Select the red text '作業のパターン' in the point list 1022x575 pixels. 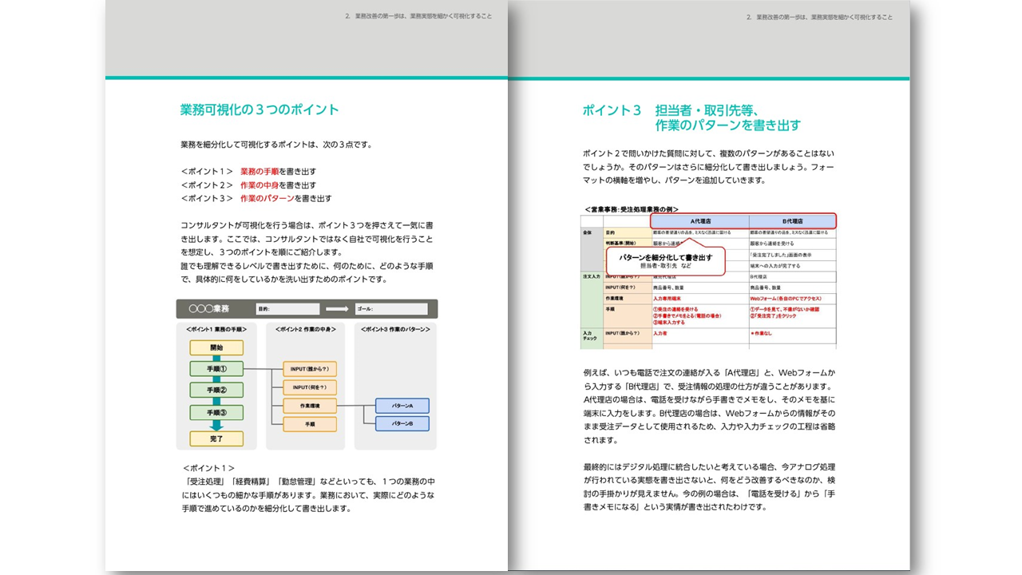[267, 198]
